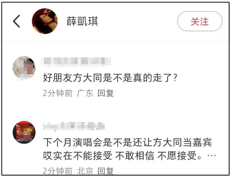Expand truncated comment via trailing ellipsis
230x176 pixels.
211,155
